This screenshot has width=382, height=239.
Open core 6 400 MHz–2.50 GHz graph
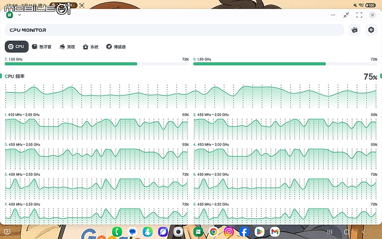click(x=286, y=188)
